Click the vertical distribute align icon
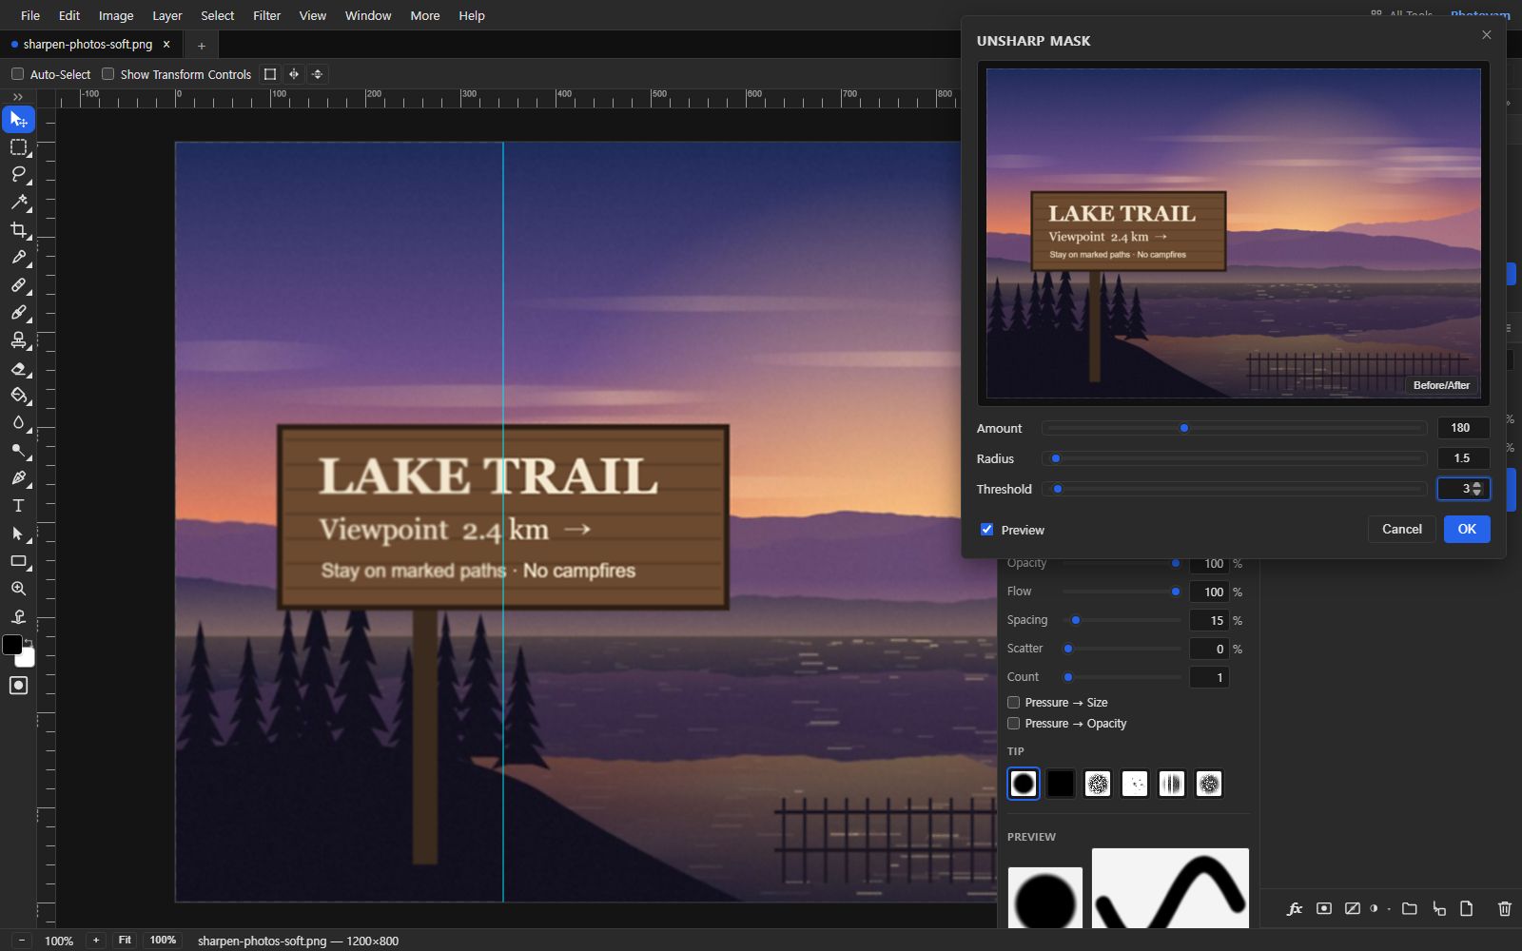The height and width of the screenshot is (951, 1522). pyautogui.click(x=318, y=74)
